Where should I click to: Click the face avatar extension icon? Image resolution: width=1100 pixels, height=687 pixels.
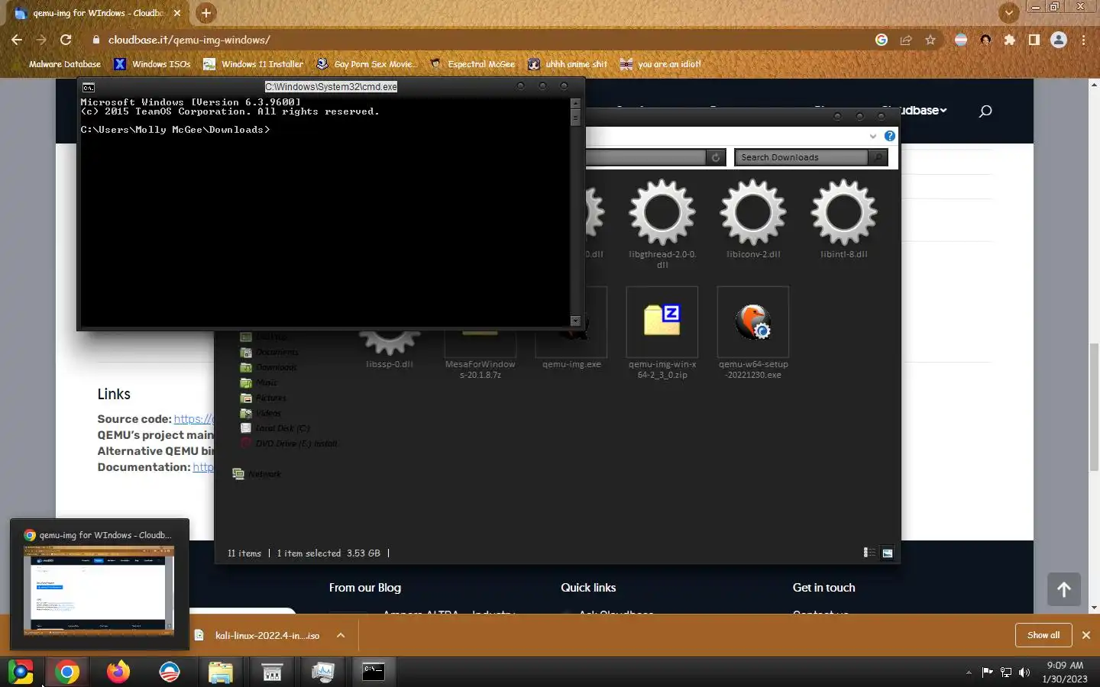coord(985,40)
